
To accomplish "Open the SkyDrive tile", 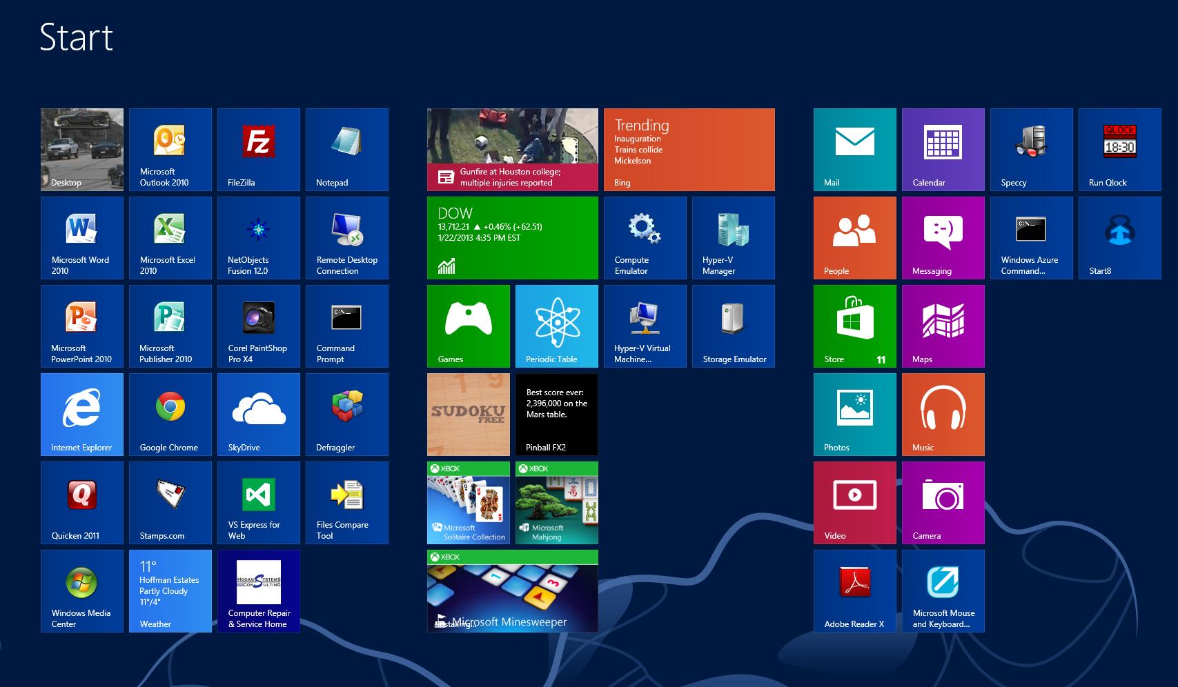I will click(258, 414).
